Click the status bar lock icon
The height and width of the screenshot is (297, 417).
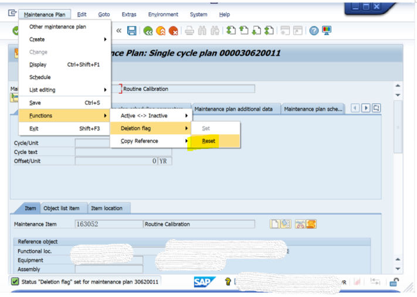pyautogui.click(x=394, y=282)
